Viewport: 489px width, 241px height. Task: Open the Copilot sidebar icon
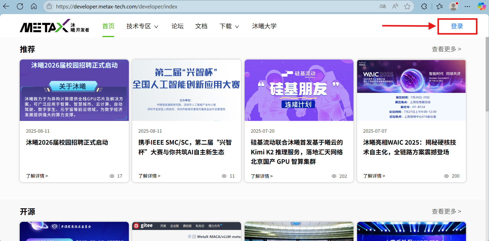coord(482,6)
